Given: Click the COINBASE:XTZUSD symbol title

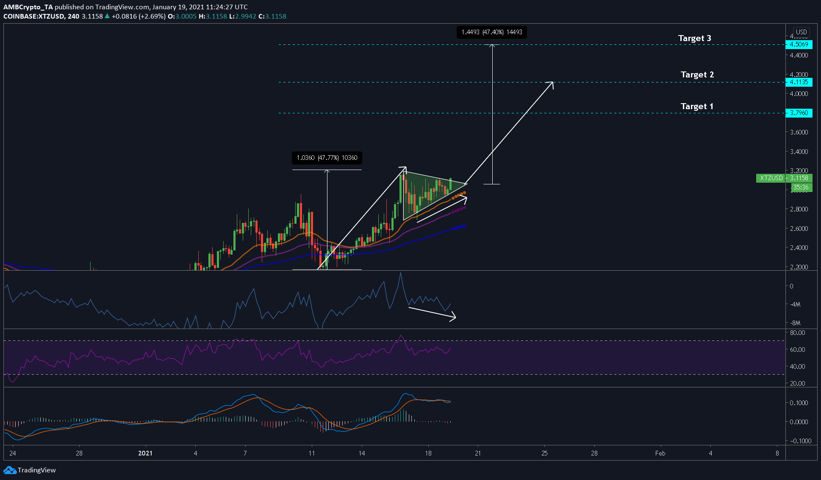Looking at the screenshot, I should point(34,16).
